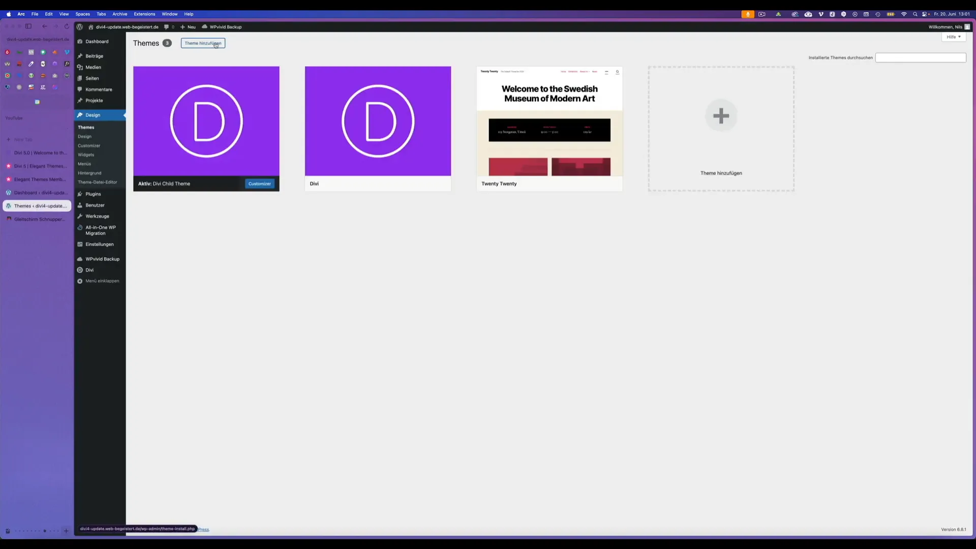976x549 pixels.
Task: Open the Menüs submenu entry
Action: point(84,164)
